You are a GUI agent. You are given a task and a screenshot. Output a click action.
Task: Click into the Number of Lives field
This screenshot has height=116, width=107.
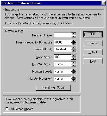tap(62, 35)
